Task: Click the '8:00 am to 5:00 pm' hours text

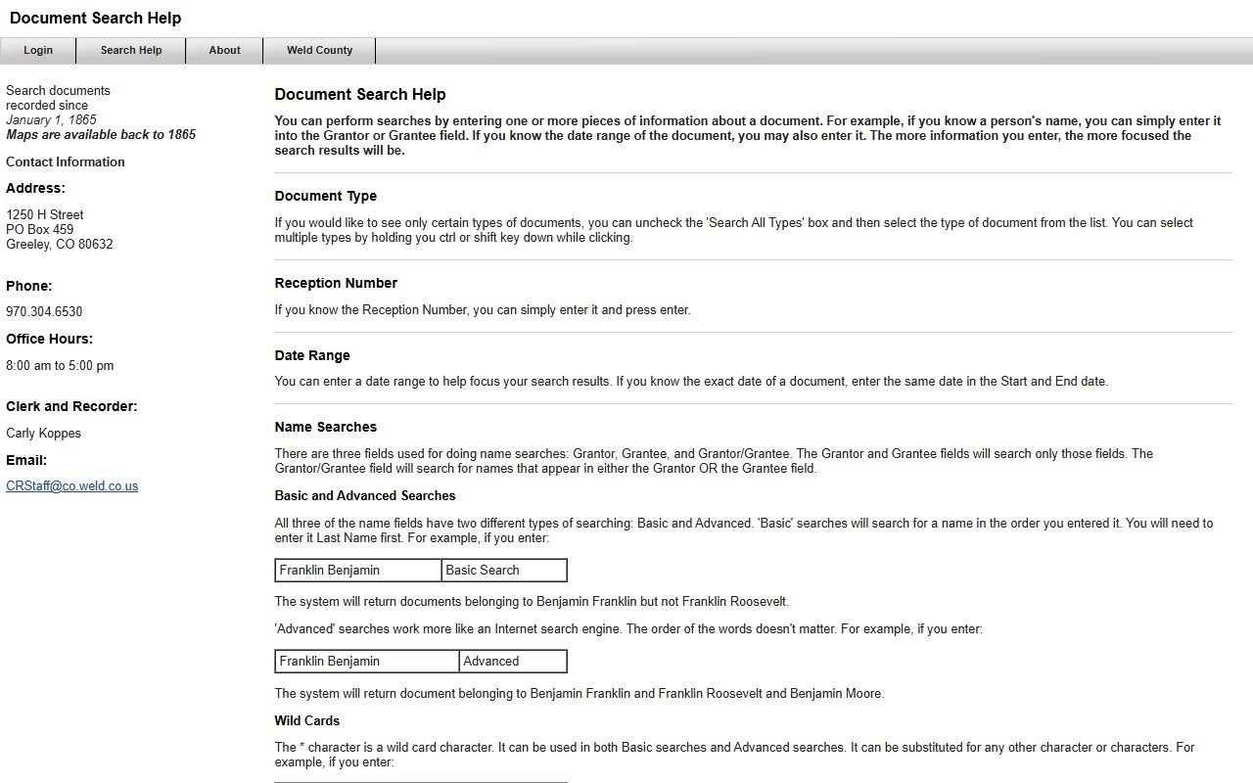Action: pyautogui.click(x=60, y=366)
